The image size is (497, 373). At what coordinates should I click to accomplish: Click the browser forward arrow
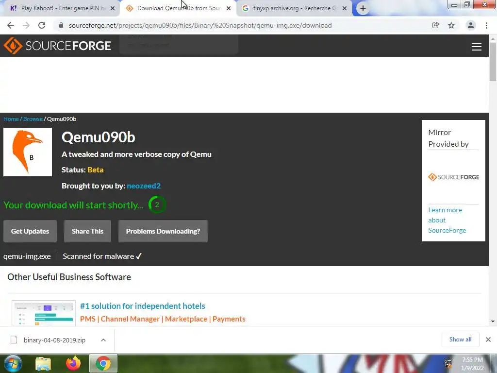pyautogui.click(x=26, y=25)
